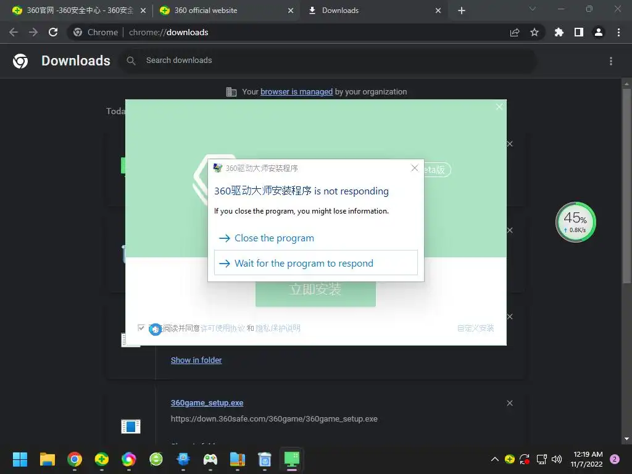The width and height of the screenshot is (632, 474).
Task: Go forward to next page
Action: coord(33,32)
